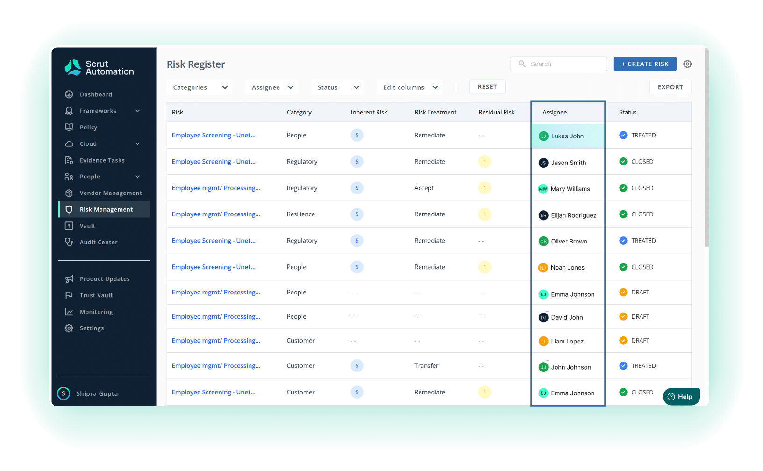Click the CREATE RISK button
Screen dimensions: 763x471
coord(645,64)
